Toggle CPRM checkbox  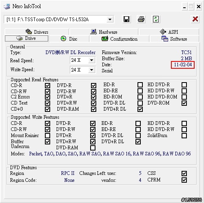tap(184, 180)
